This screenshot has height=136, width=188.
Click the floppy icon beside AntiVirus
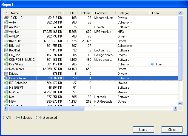pyautogui.click(x=6, y=27)
